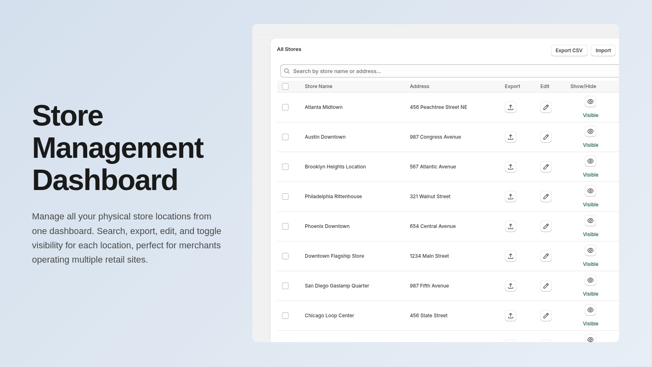Export the Brooklyn Heights Location store
Viewport: 652px width, 367px height.
(x=511, y=167)
